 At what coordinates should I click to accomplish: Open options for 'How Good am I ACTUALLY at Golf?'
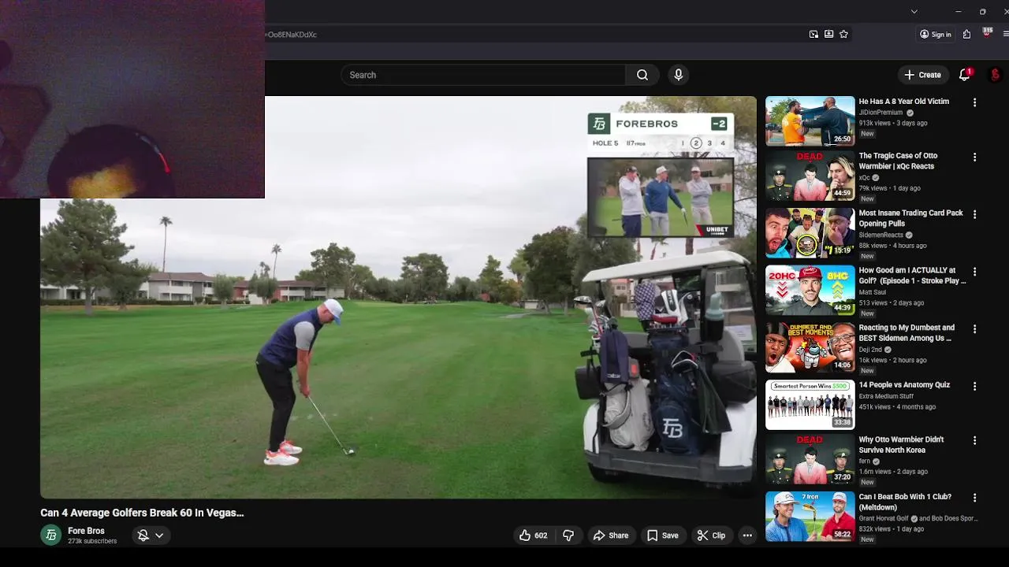click(x=974, y=272)
